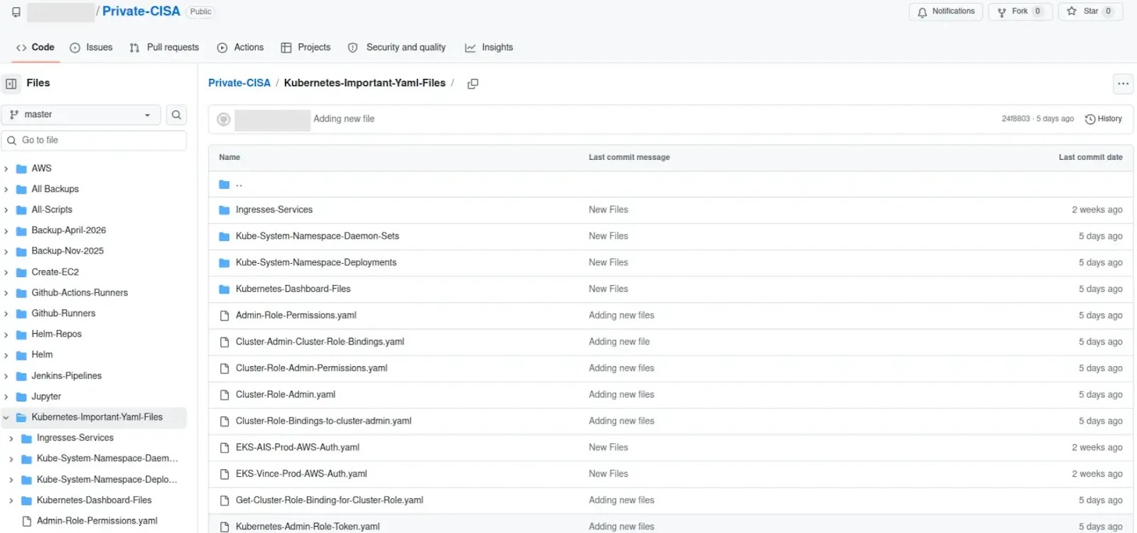Open the master branch dropdown
Image resolution: width=1137 pixels, height=533 pixels.
pos(81,114)
